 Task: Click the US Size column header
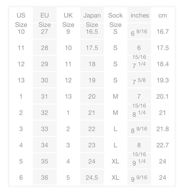[x=21, y=20]
